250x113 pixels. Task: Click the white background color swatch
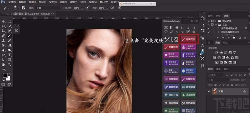pos(8,79)
